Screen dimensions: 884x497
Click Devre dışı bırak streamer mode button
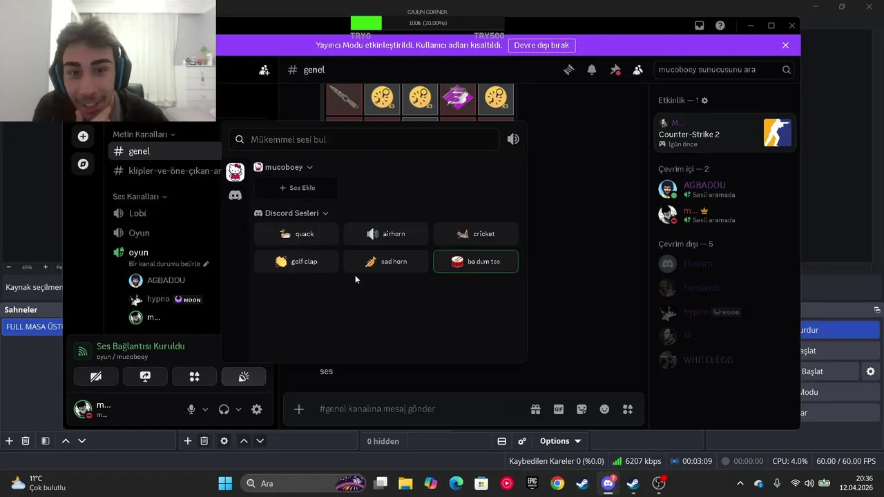[x=541, y=46]
